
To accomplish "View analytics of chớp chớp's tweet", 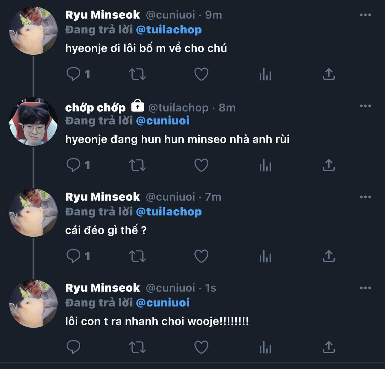I will point(265,165).
